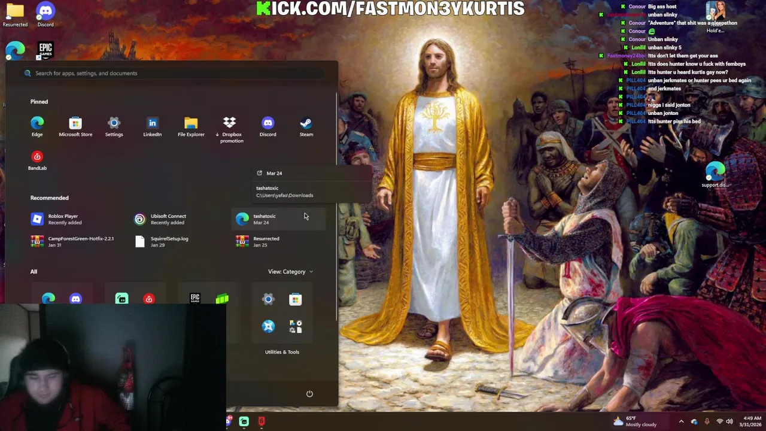
Task: Launch Discord from the Pinned section
Action: click(x=268, y=126)
